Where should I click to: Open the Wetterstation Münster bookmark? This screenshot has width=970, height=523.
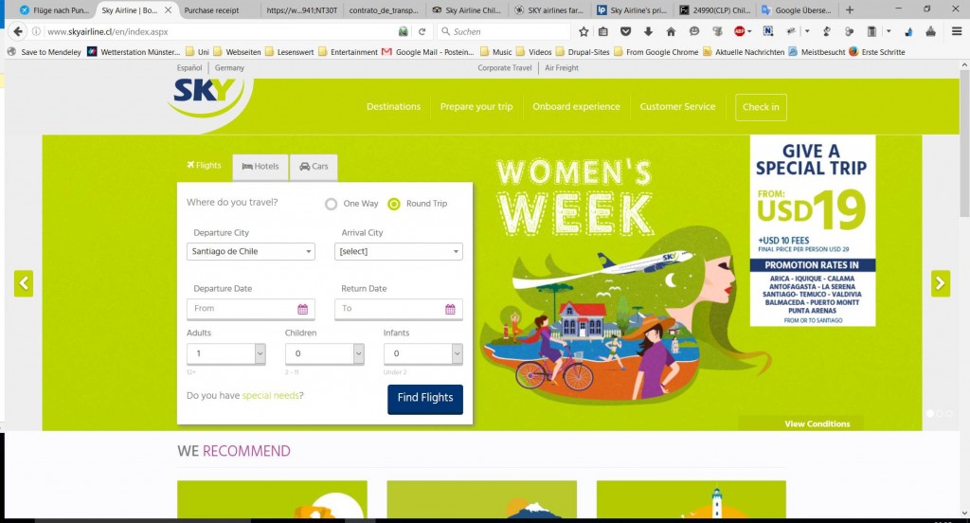(x=135, y=52)
